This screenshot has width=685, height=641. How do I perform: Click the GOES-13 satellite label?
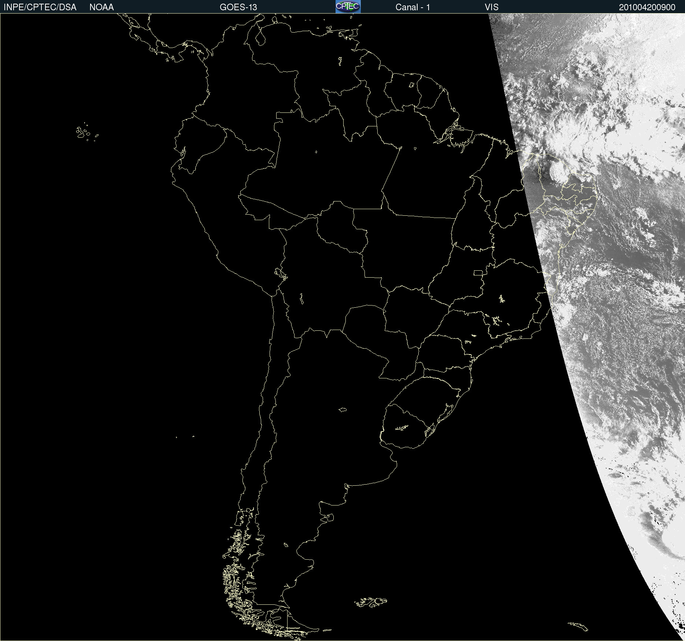click(x=238, y=7)
